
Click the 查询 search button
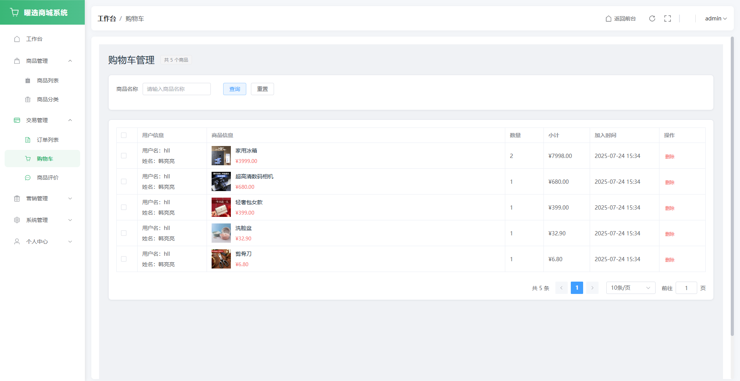tap(234, 89)
